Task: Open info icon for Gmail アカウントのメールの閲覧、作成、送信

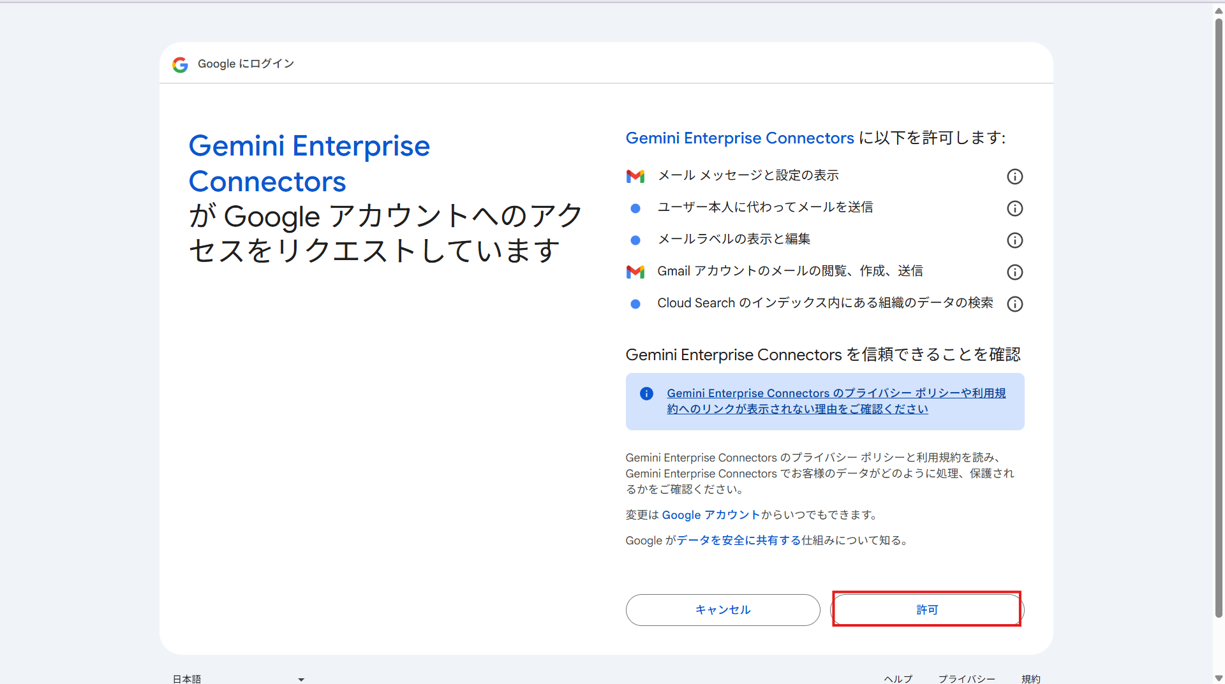Action: 1014,272
